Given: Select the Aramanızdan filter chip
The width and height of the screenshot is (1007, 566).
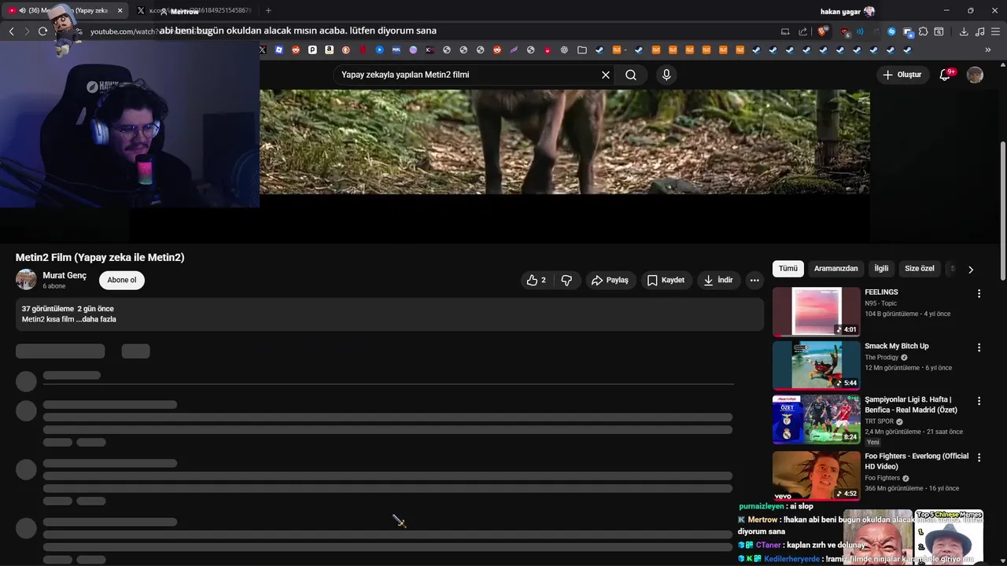Looking at the screenshot, I should coord(835,269).
